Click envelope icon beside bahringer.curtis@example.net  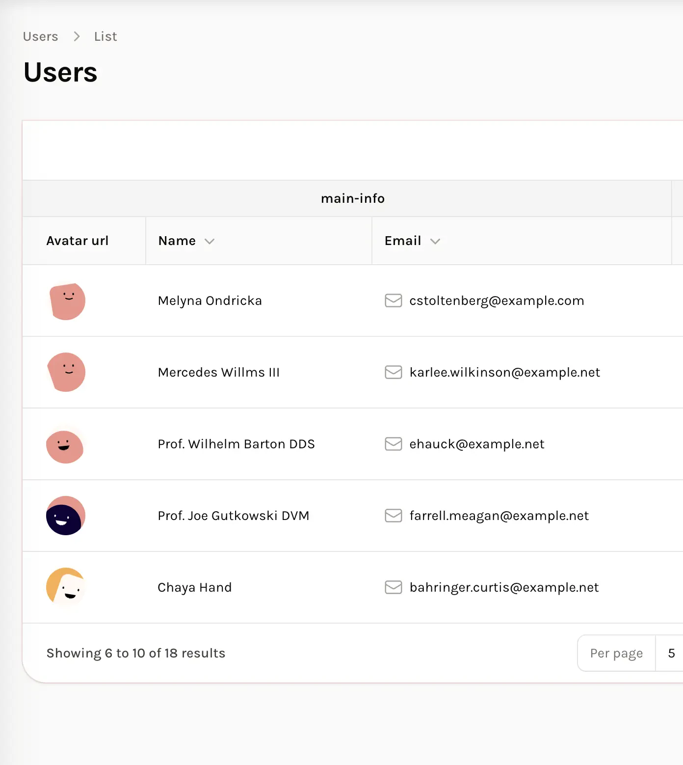(393, 587)
